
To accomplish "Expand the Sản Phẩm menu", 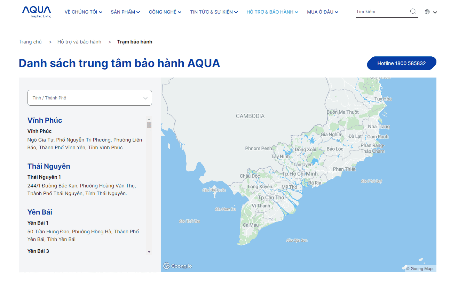I will (x=125, y=12).
